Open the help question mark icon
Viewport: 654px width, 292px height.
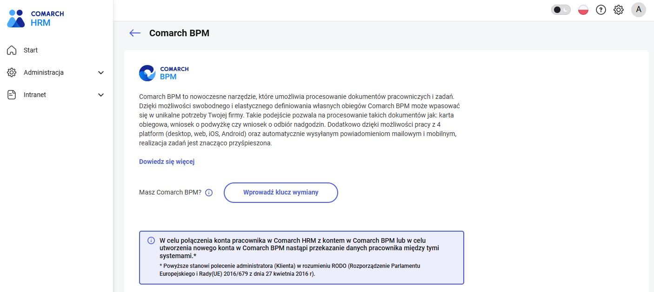pyautogui.click(x=601, y=10)
